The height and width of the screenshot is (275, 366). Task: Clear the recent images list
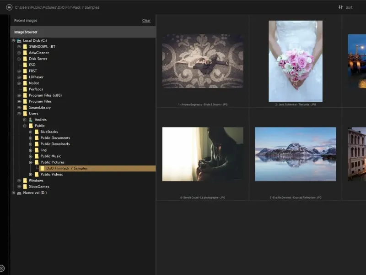point(146,21)
